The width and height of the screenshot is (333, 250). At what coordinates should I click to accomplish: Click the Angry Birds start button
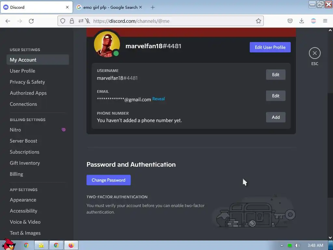9,244
